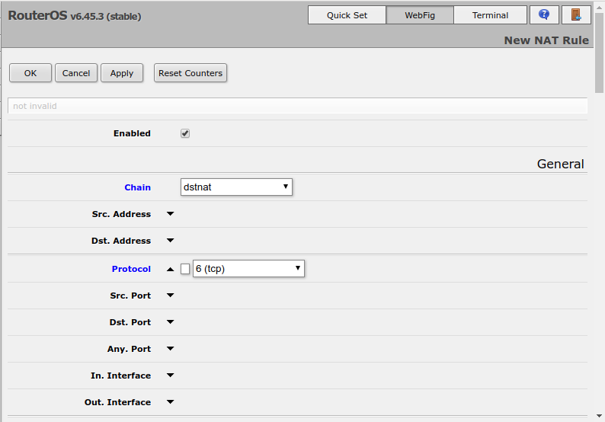This screenshot has height=422, width=605.
Task: Expand the Src. Address field
Action: point(170,214)
